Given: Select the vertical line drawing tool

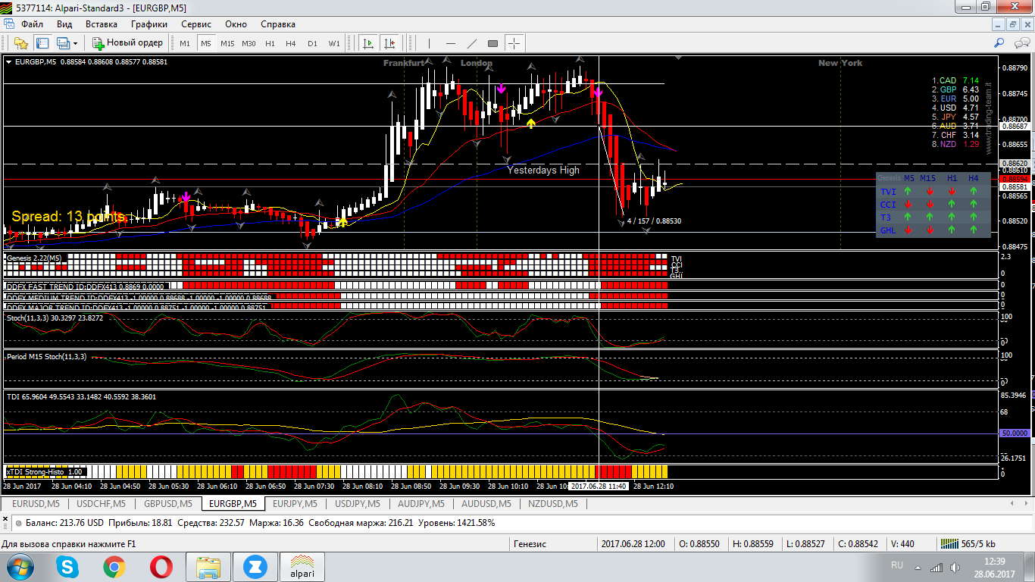Looking at the screenshot, I should coord(429,43).
